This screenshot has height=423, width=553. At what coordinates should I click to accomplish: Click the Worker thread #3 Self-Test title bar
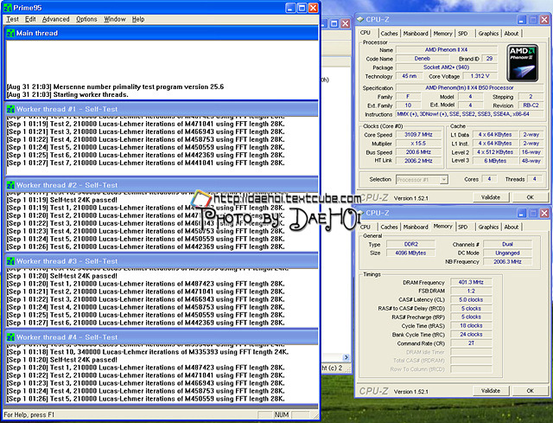coord(162,261)
